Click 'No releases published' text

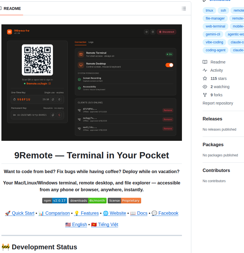pyautogui.click(x=219, y=129)
